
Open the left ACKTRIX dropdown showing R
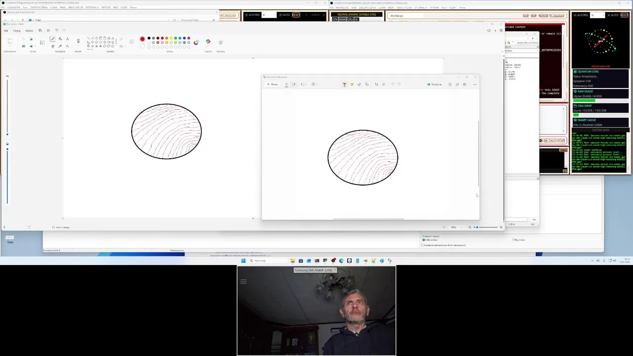[270, 15]
